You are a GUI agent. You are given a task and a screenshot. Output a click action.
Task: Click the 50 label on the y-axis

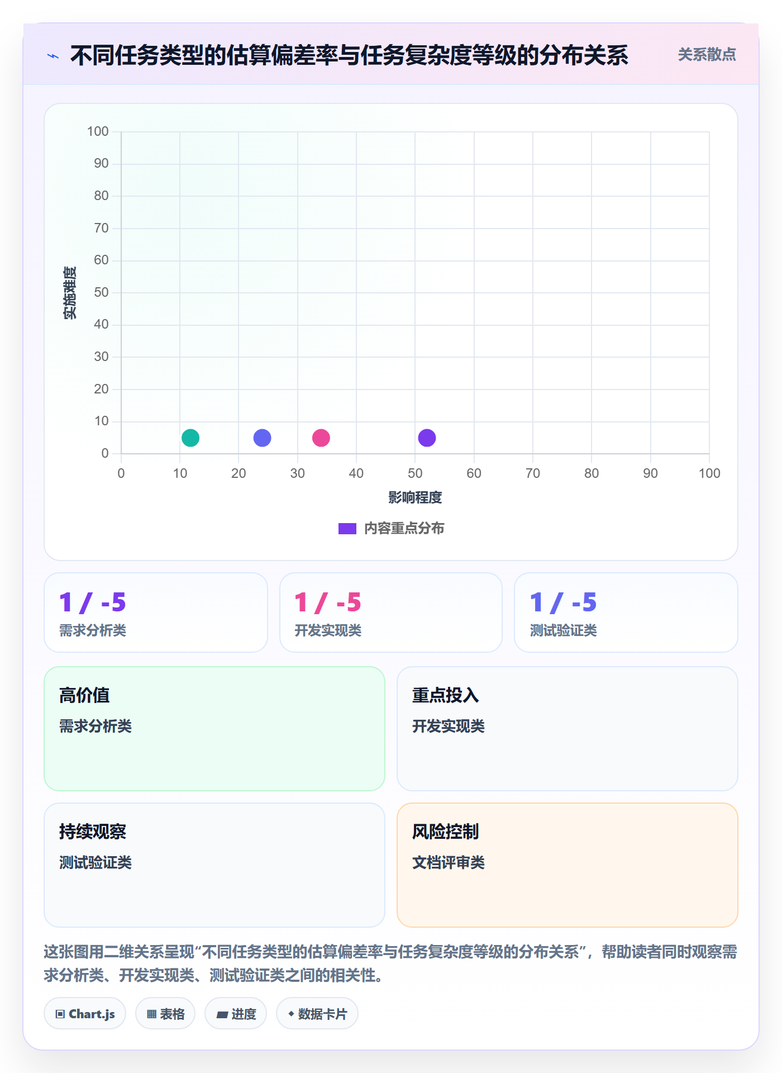(x=101, y=292)
